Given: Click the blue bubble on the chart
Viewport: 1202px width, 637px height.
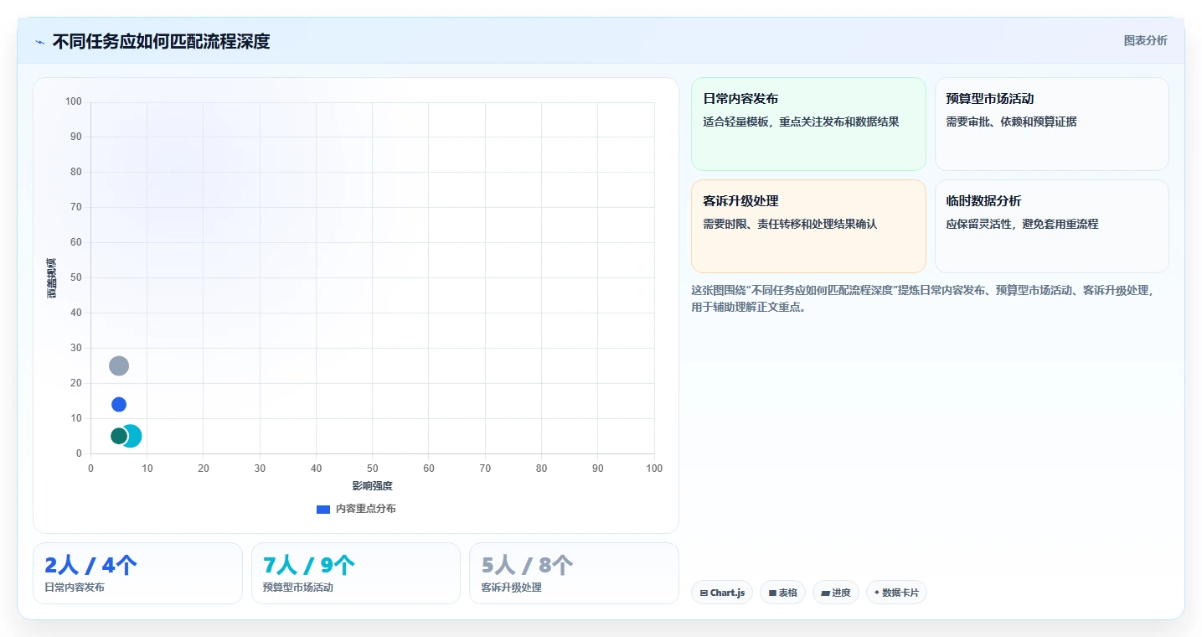Looking at the screenshot, I should coord(119,404).
